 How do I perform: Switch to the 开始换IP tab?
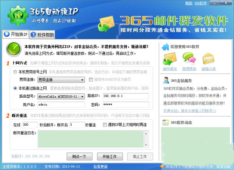point(16,34)
